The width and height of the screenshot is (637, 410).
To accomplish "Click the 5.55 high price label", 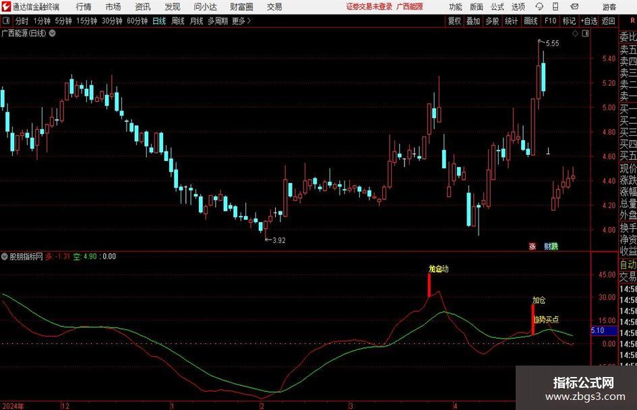I will (x=552, y=43).
